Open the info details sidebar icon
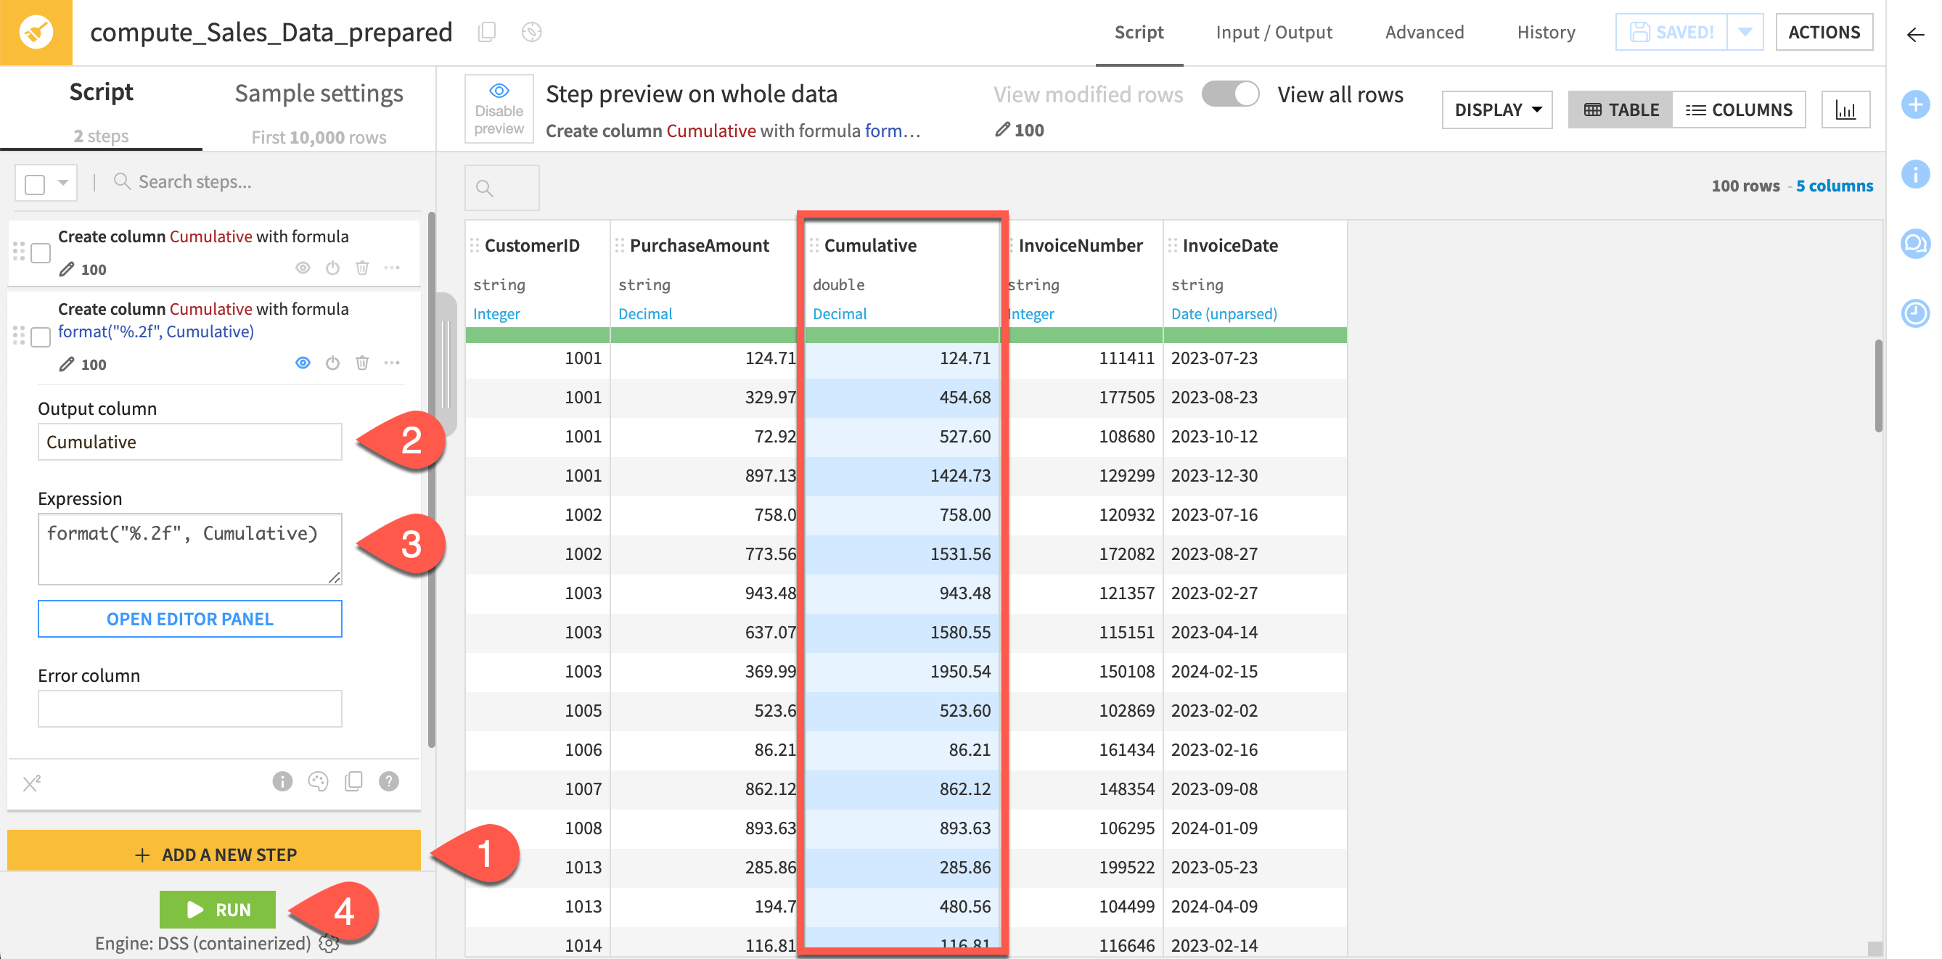Image resolution: width=1942 pixels, height=959 pixels. [1915, 174]
